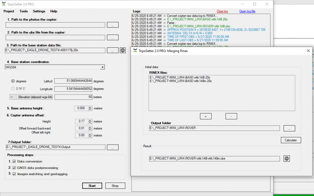This screenshot has width=314, height=196.
Task: Increase the base antenna height stepper
Action: coord(90,107)
